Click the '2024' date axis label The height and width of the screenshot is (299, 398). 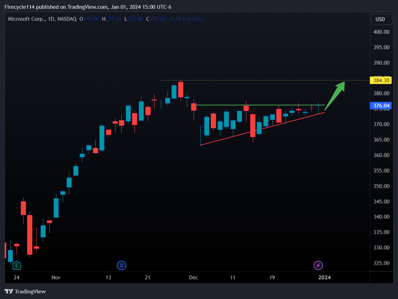point(324,278)
